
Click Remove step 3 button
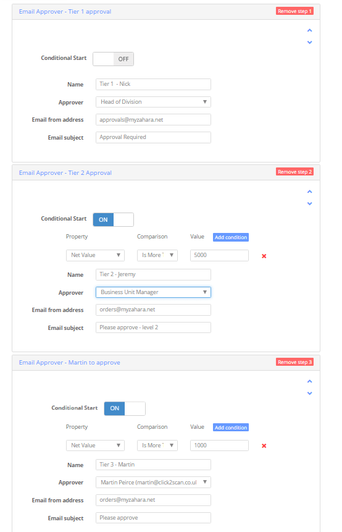(294, 362)
